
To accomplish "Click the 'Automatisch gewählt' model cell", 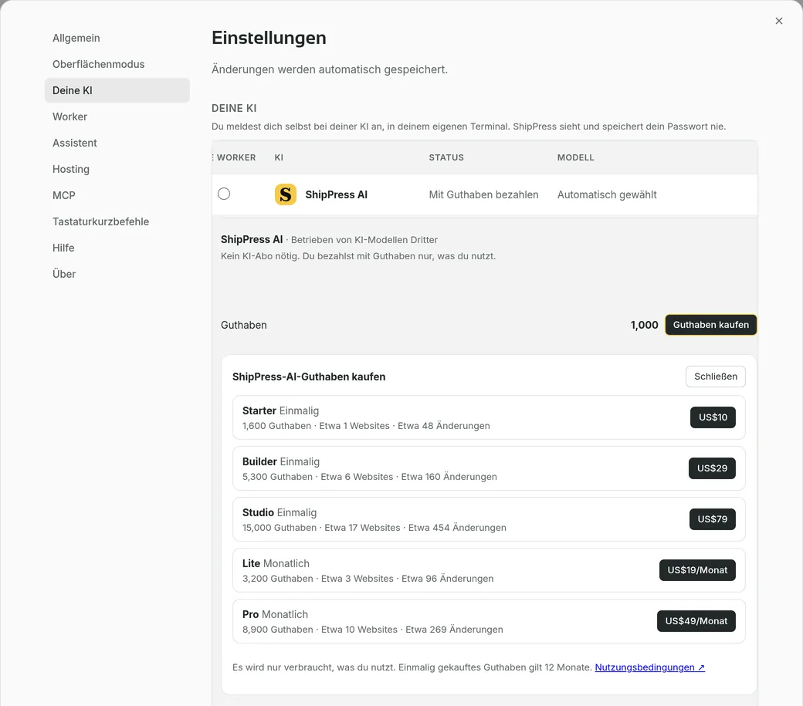I will [x=607, y=194].
